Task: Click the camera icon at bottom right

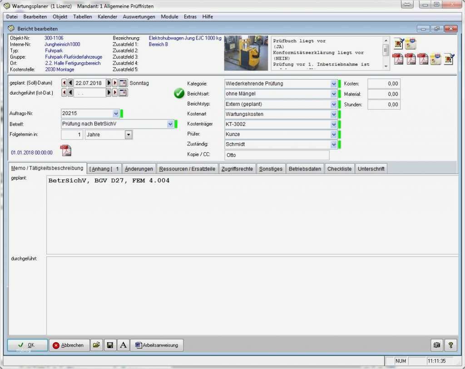Action: tap(436, 345)
